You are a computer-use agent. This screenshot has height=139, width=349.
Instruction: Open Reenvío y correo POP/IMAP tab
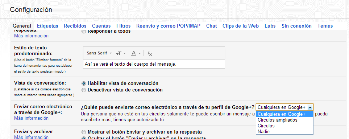click(168, 26)
